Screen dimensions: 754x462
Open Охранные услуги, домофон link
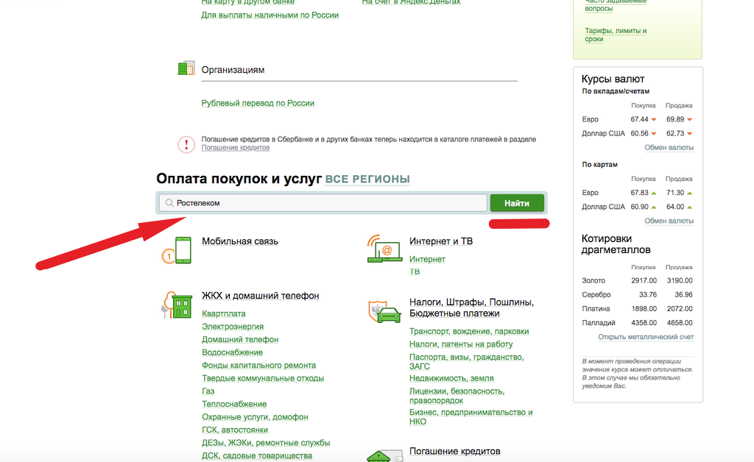[x=255, y=417]
